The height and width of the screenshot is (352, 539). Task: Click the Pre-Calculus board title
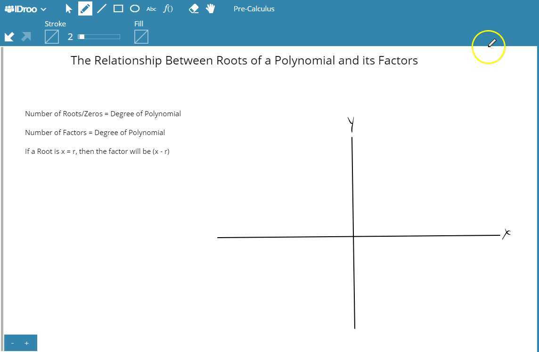pyautogui.click(x=254, y=8)
